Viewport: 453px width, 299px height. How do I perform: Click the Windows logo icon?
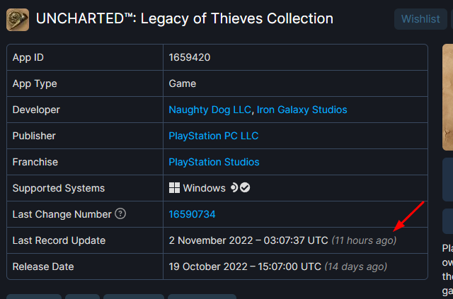click(174, 188)
